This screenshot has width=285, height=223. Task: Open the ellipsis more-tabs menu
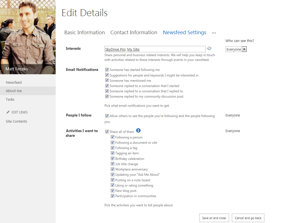tap(214, 33)
